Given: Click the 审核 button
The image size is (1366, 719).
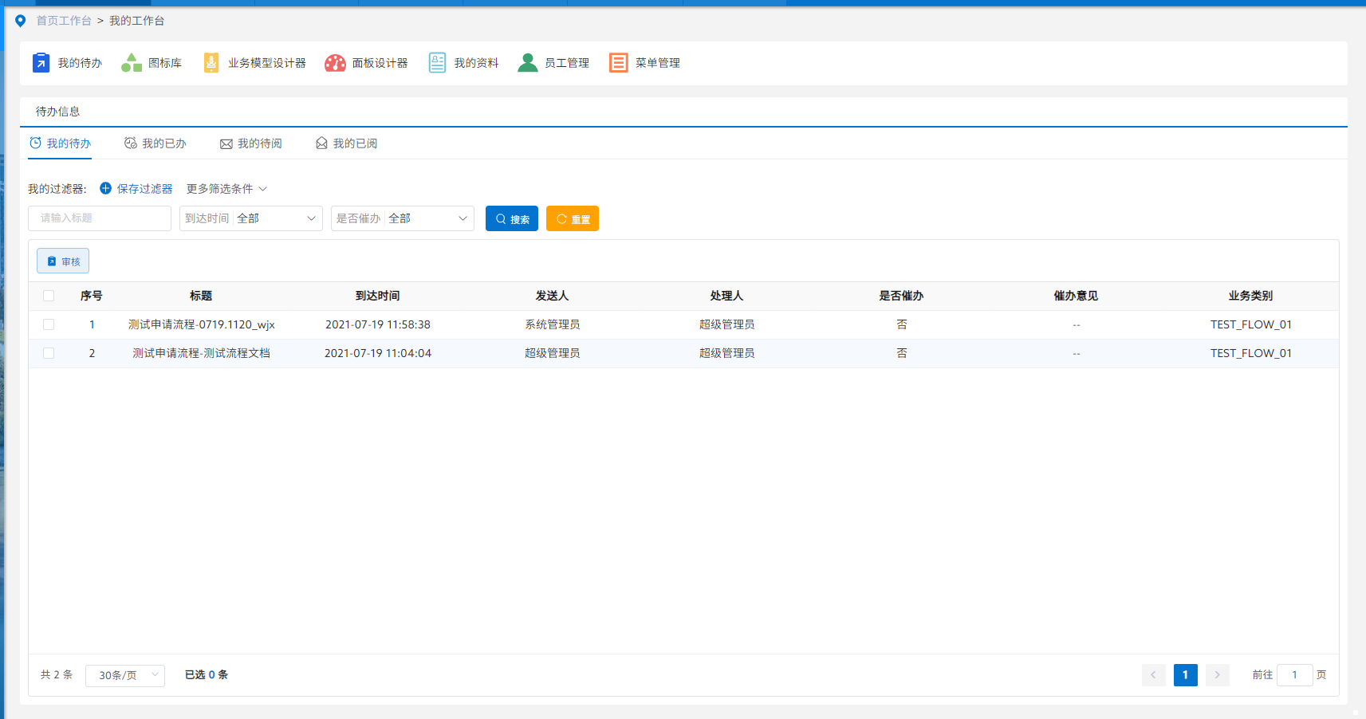Looking at the screenshot, I should tap(63, 261).
